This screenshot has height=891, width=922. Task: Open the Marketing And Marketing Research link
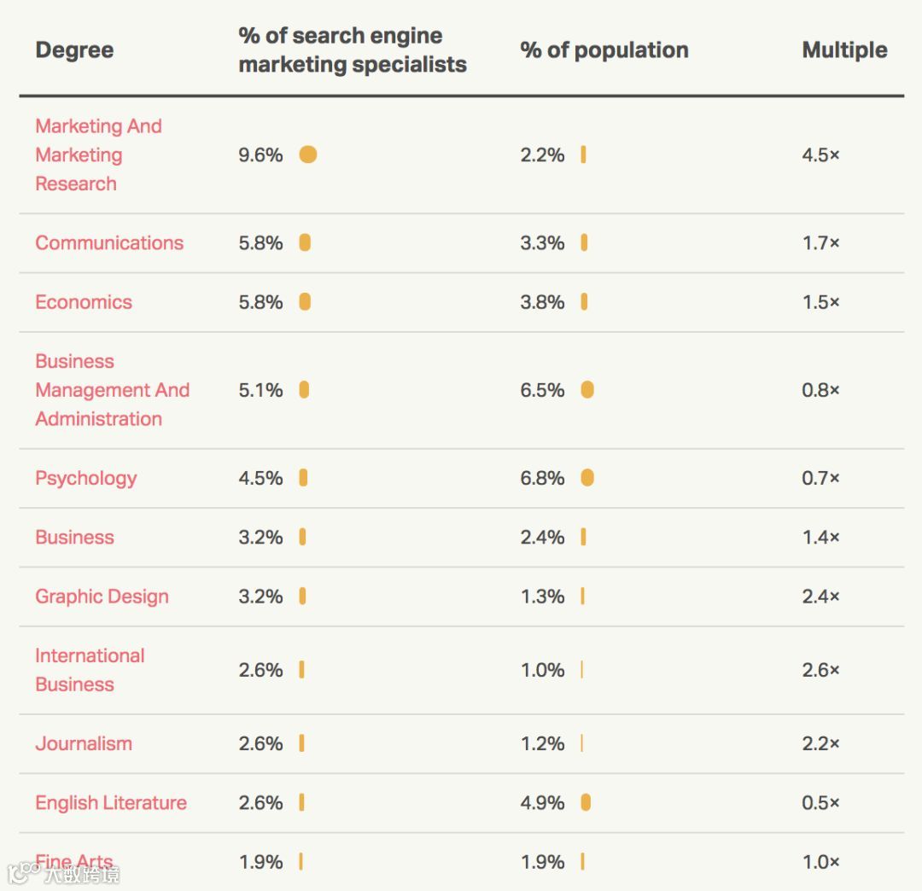pos(98,154)
